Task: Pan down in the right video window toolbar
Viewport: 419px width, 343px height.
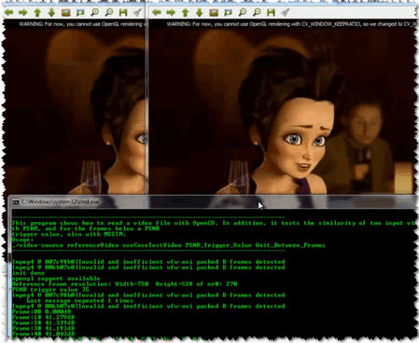Action: (200, 12)
